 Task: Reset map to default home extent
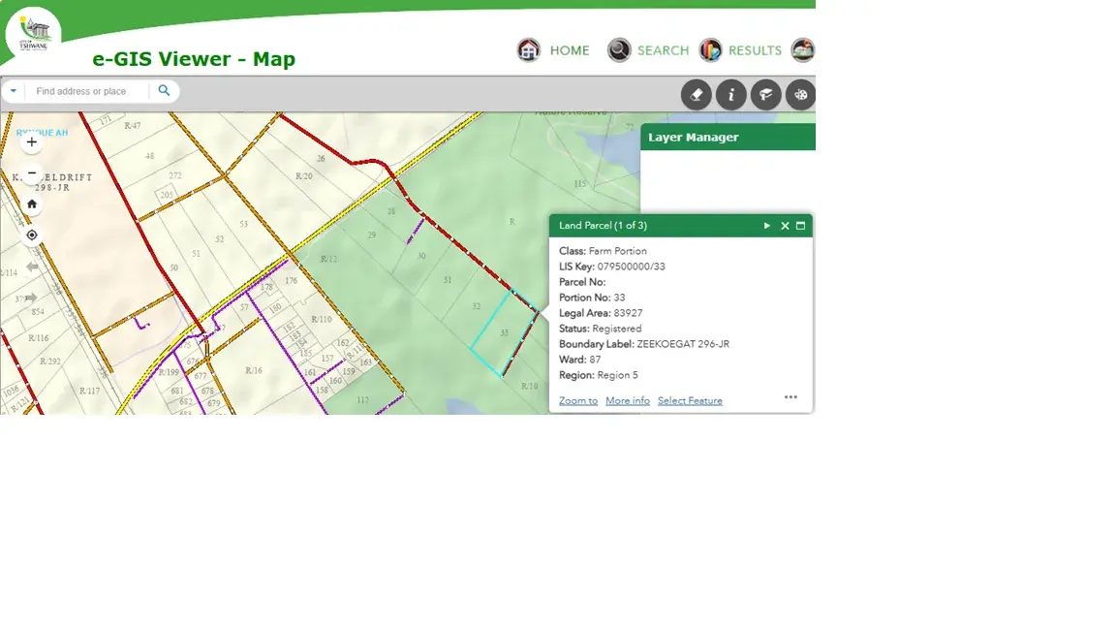[32, 204]
